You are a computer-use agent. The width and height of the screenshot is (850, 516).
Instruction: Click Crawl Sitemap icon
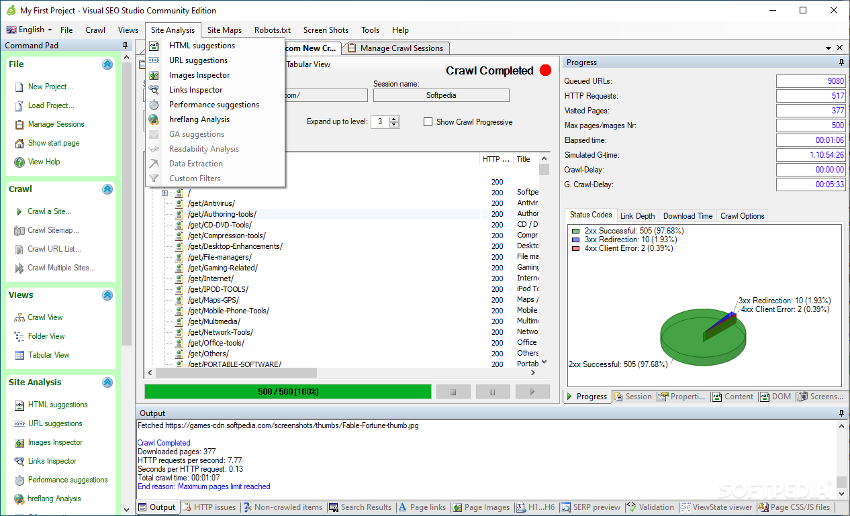click(x=19, y=230)
